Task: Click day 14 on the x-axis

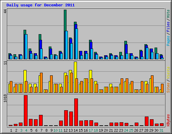Action: [x=76, y=130]
